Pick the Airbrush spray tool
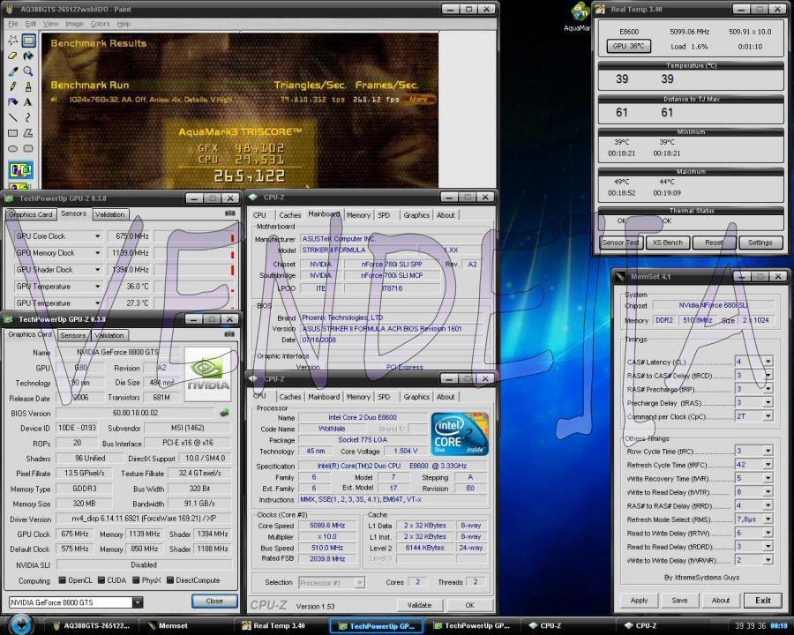 pyautogui.click(x=13, y=101)
